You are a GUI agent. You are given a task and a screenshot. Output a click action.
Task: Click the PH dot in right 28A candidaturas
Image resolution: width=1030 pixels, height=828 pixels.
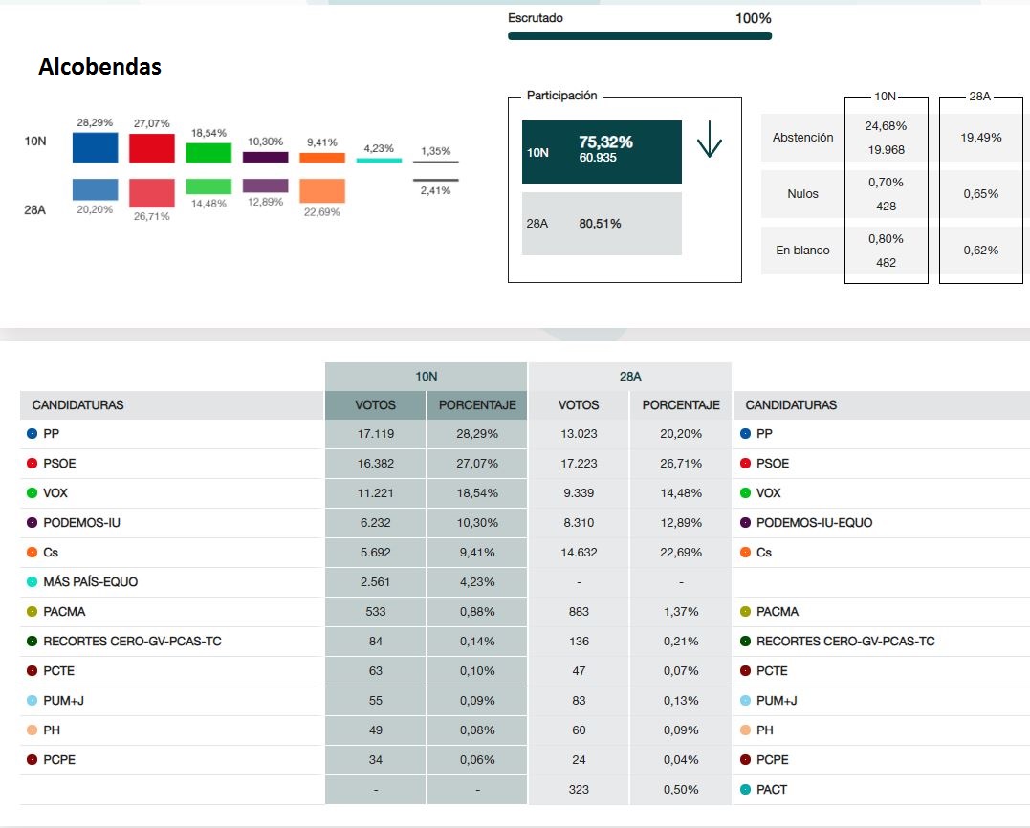[745, 730]
